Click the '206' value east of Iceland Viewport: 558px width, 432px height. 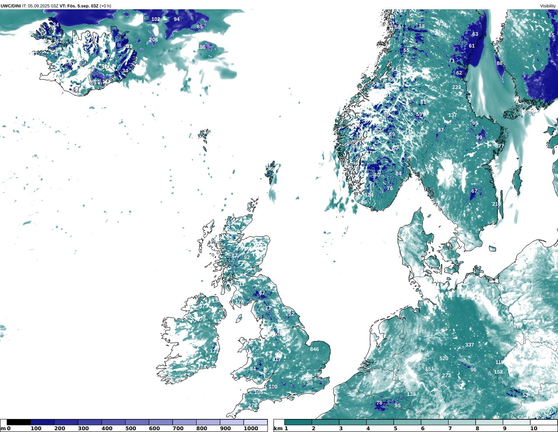pos(153,40)
